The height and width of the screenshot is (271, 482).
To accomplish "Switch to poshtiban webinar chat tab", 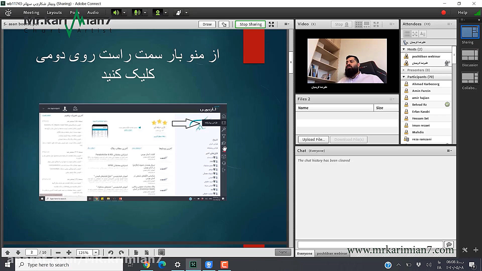I will click(x=332, y=253).
